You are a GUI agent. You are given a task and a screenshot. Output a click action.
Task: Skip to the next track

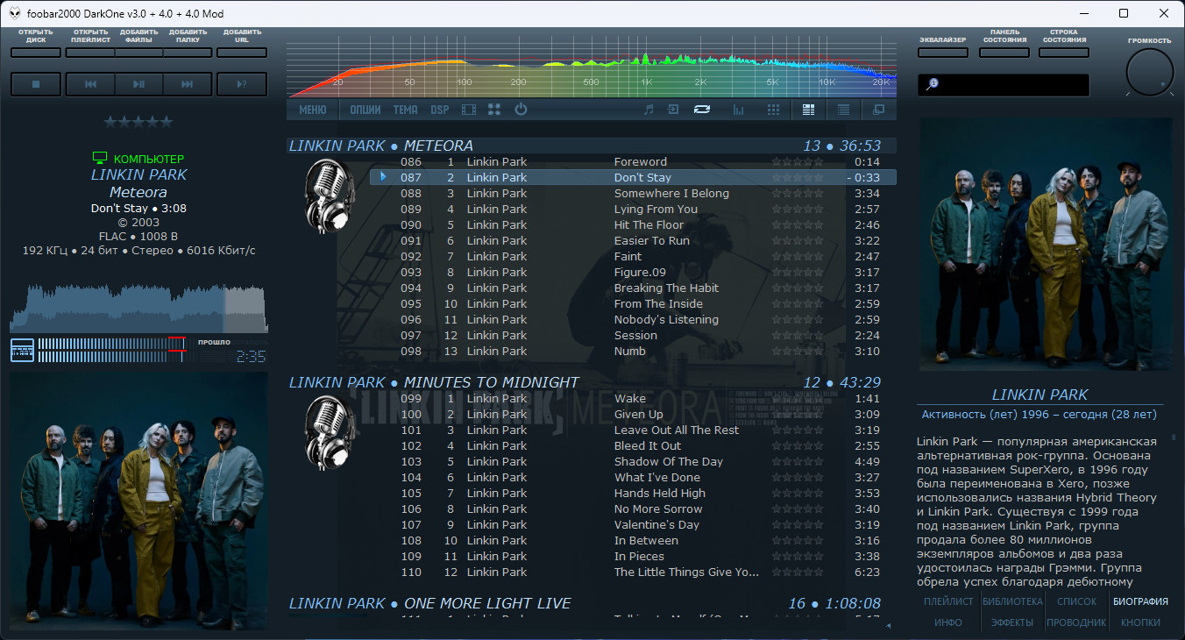[x=188, y=84]
